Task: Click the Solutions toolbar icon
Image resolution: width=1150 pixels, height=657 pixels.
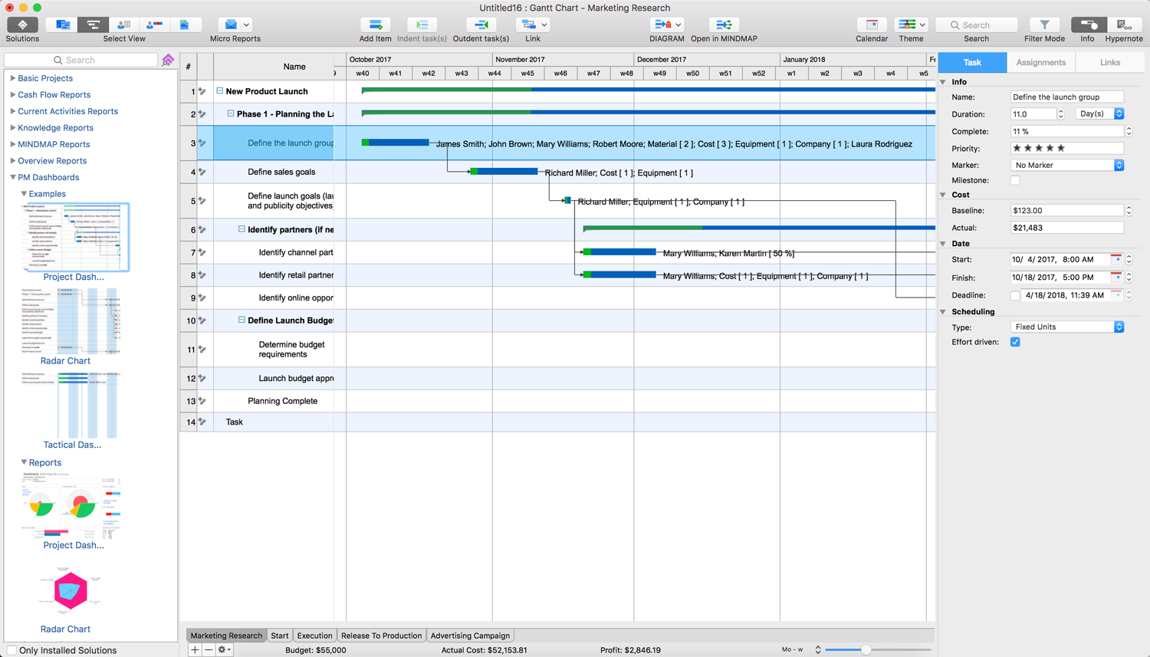Action: 22,25
